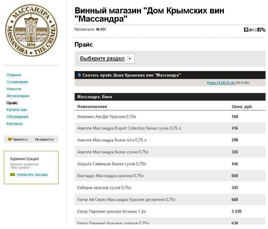268x229 pixels.
Task: Click Написать письмо link
Action: point(32,175)
